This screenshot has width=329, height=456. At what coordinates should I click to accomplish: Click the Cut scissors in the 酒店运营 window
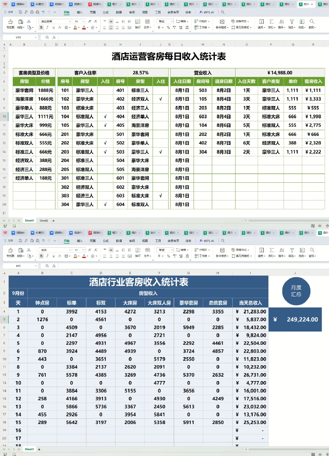point(29,21)
